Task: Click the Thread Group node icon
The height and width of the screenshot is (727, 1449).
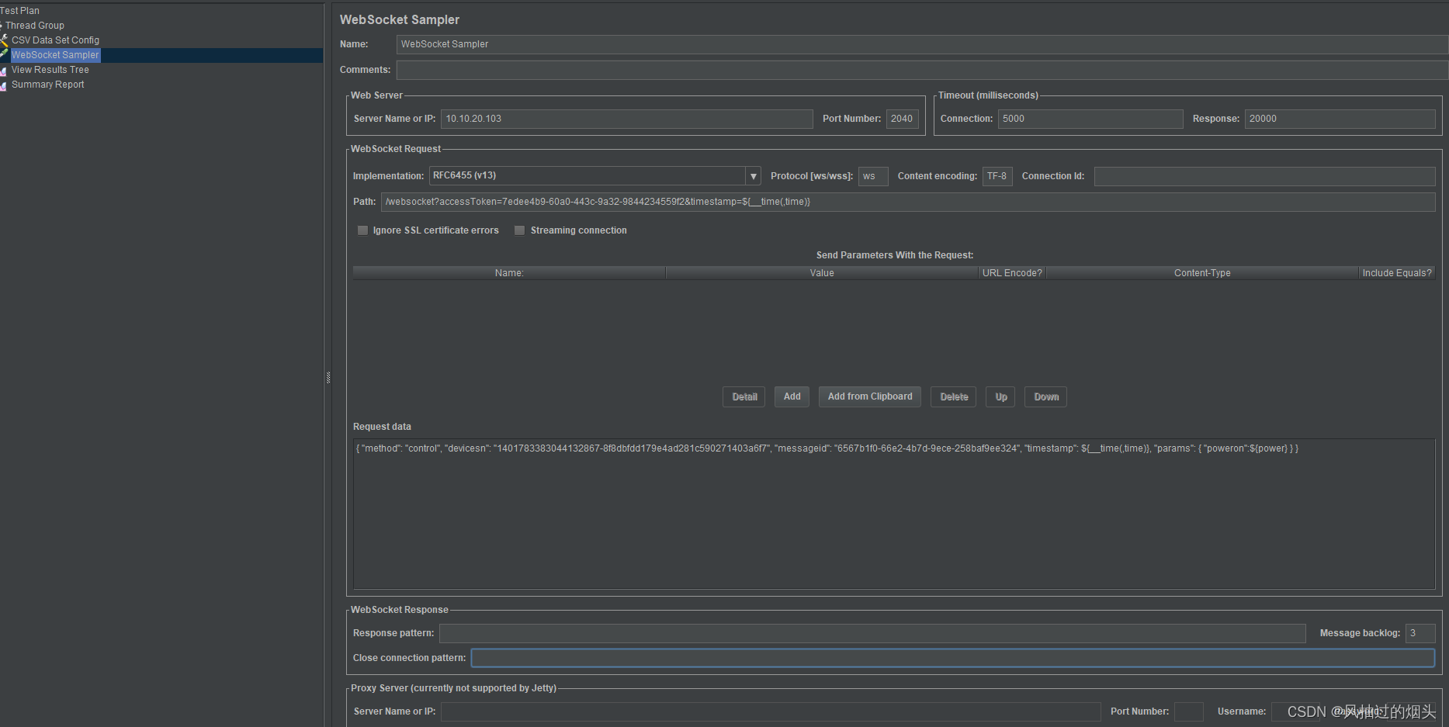Action: coord(4,25)
